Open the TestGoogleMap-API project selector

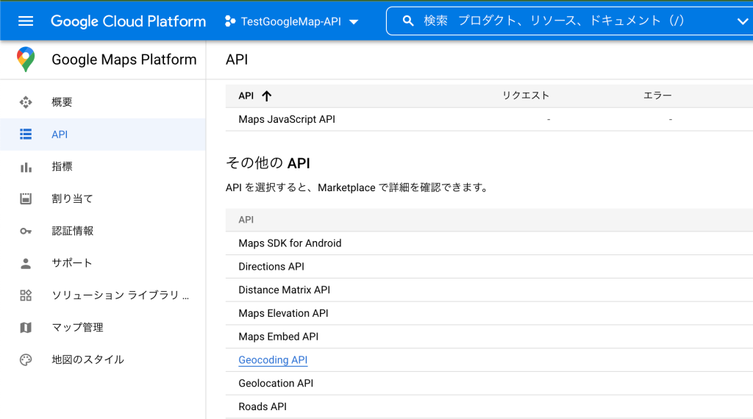pyautogui.click(x=291, y=21)
